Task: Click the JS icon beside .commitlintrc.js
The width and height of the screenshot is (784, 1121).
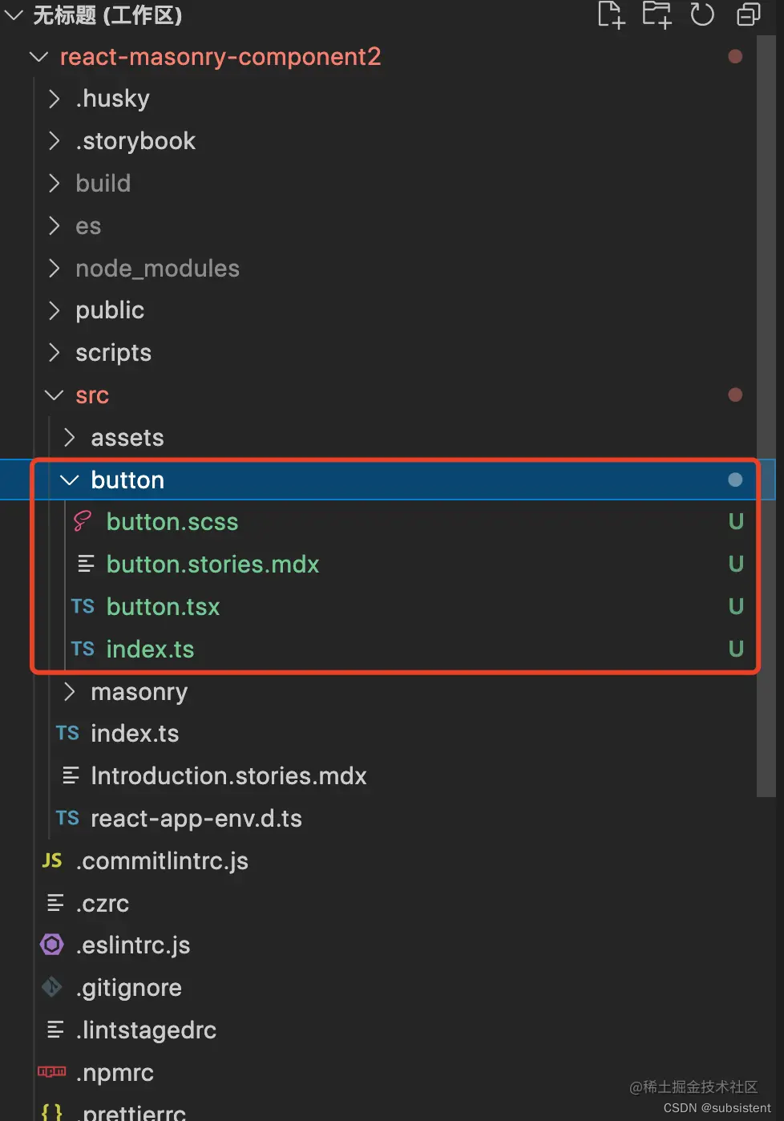Action: tap(52, 860)
